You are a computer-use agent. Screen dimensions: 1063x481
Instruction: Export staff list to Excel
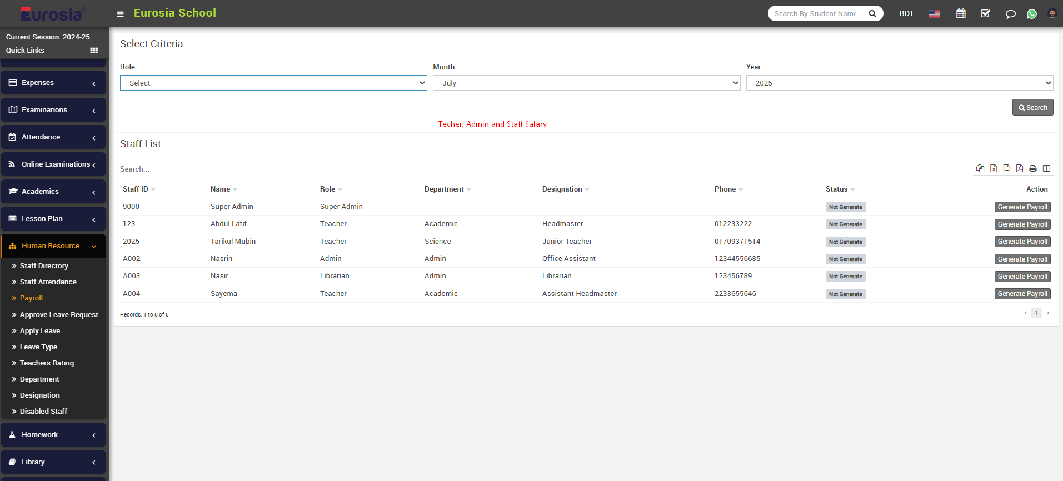pos(994,168)
